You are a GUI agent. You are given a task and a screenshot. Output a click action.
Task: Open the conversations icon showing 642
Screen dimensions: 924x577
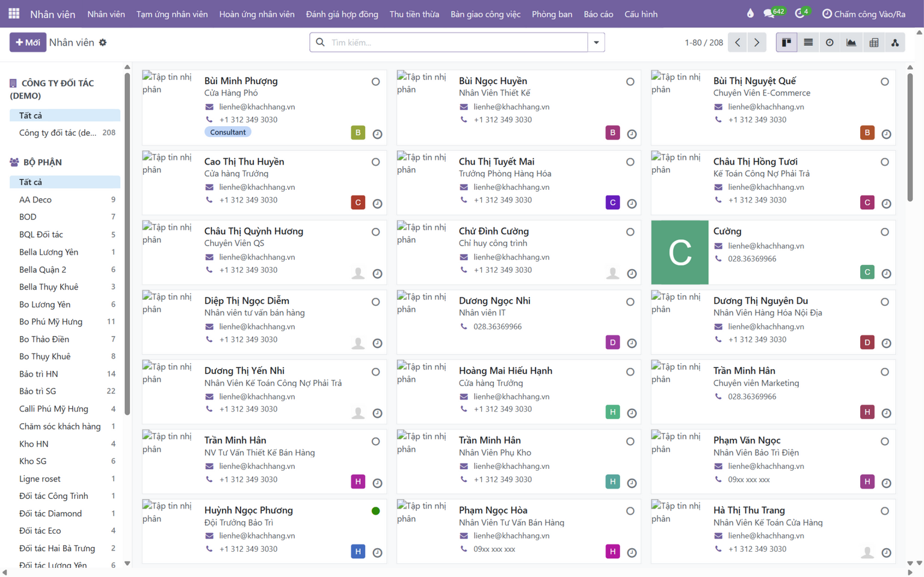click(774, 13)
